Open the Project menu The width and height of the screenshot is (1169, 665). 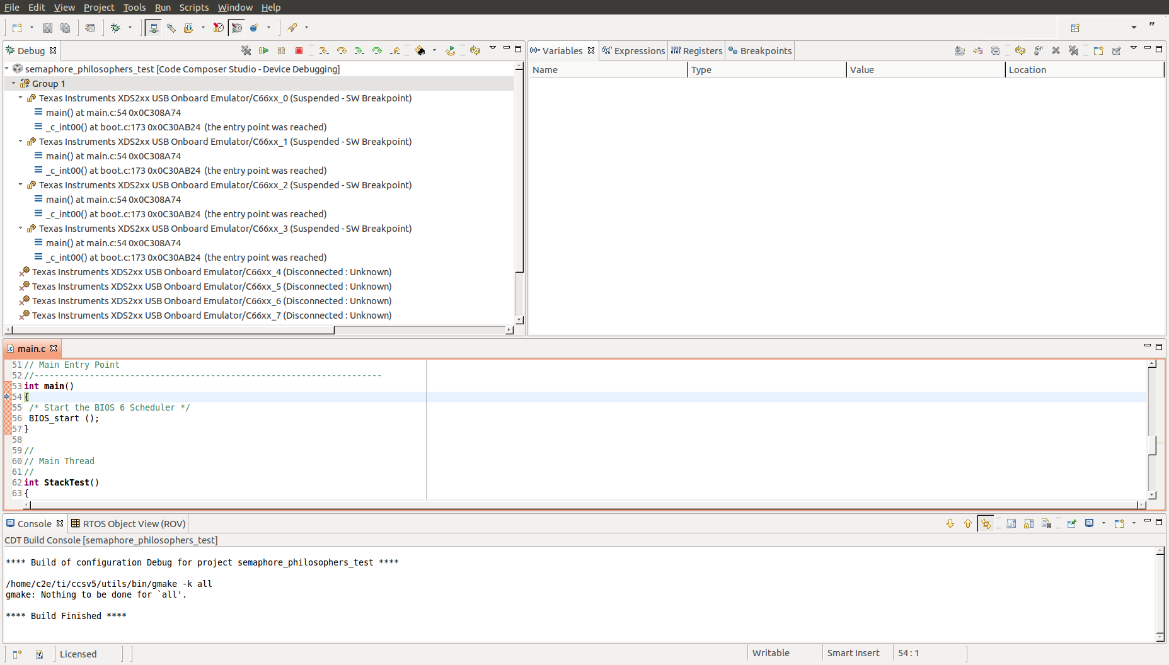click(99, 7)
